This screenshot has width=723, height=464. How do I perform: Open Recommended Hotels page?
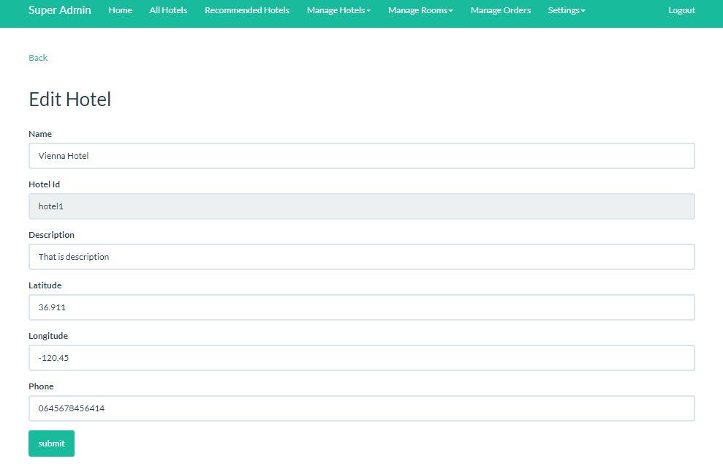[x=247, y=10]
